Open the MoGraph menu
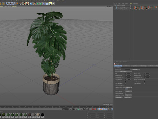 [x=35, y=1]
